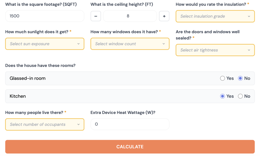This screenshot has width=260, height=156.
Task: Open the insulation grade dropdown
Action: tap(215, 16)
